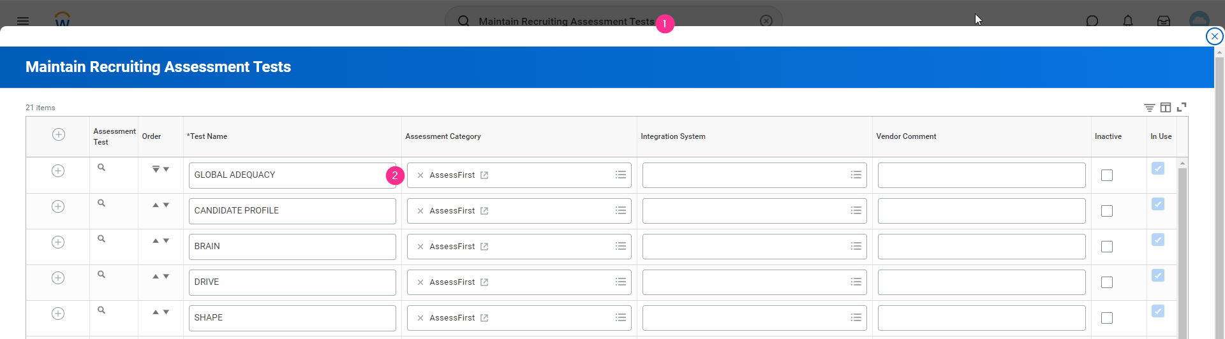Open filter icon above the grid
This screenshot has height=339, width=1225.
click(1149, 108)
